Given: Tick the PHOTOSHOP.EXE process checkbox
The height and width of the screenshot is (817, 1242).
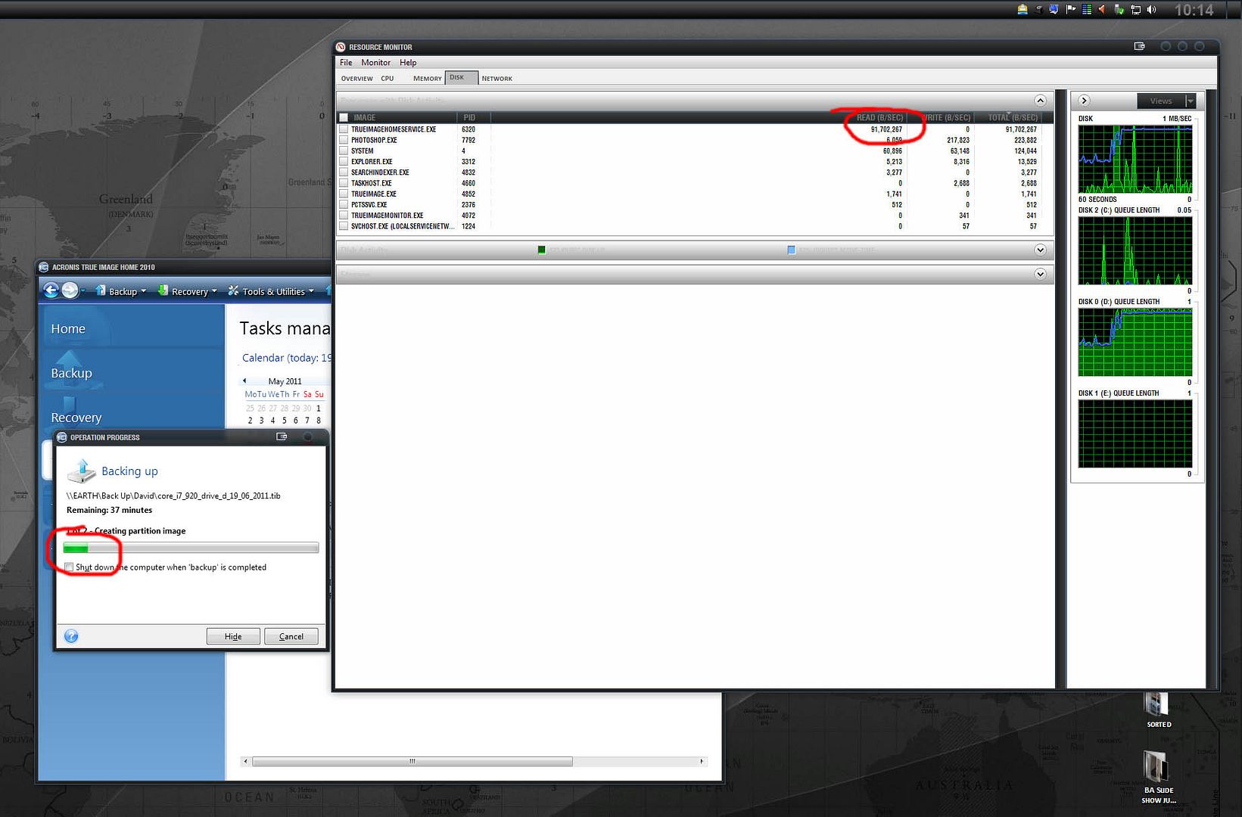Looking at the screenshot, I should tap(344, 140).
